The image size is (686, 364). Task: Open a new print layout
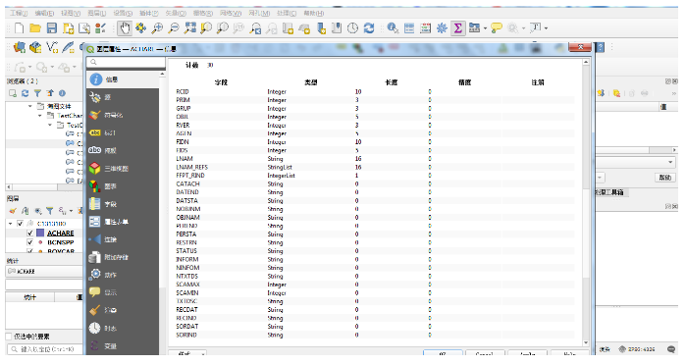click(x=68, y=28)
